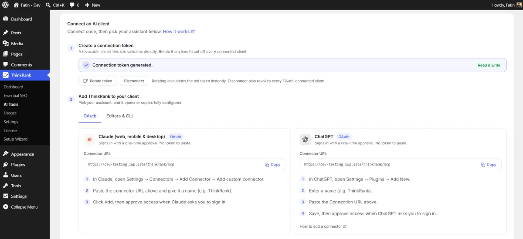The width and height of the screenshot is (523, 239).
Task: Click the ChatGPT logo icon
Action: pos(305,139)
